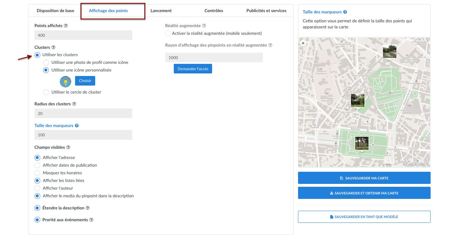Enable Masquer les horaires option

click(x=37, y=173)
